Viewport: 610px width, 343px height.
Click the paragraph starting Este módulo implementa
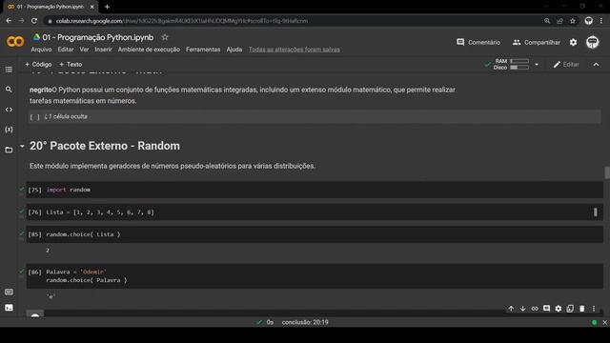click(173, 166)
